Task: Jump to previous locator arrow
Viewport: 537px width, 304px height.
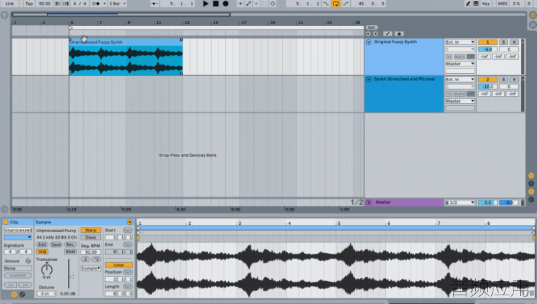Action: point(368,34)
